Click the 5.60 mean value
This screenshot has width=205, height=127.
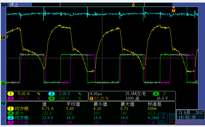pos(70,109)
